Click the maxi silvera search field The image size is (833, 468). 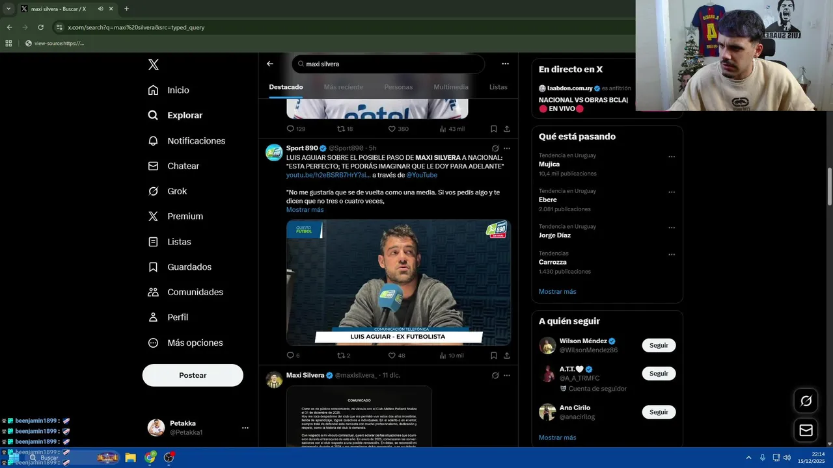pos(389,64)
